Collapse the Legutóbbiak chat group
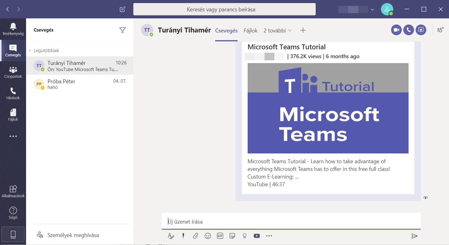 click(30, 51)
